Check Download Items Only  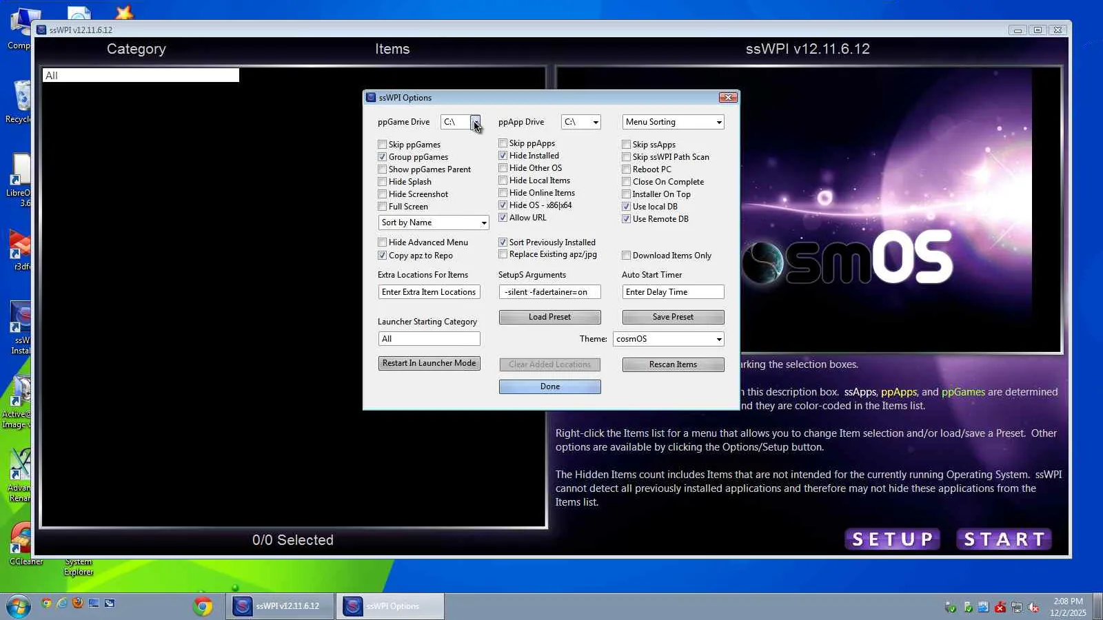626,256
